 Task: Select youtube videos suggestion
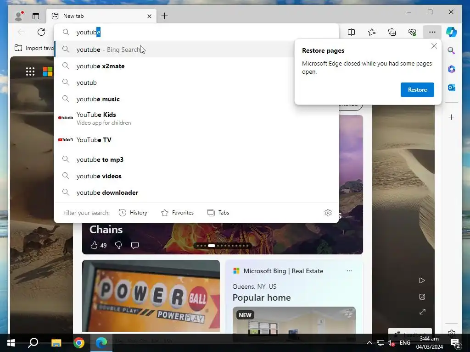click(196, 176)
